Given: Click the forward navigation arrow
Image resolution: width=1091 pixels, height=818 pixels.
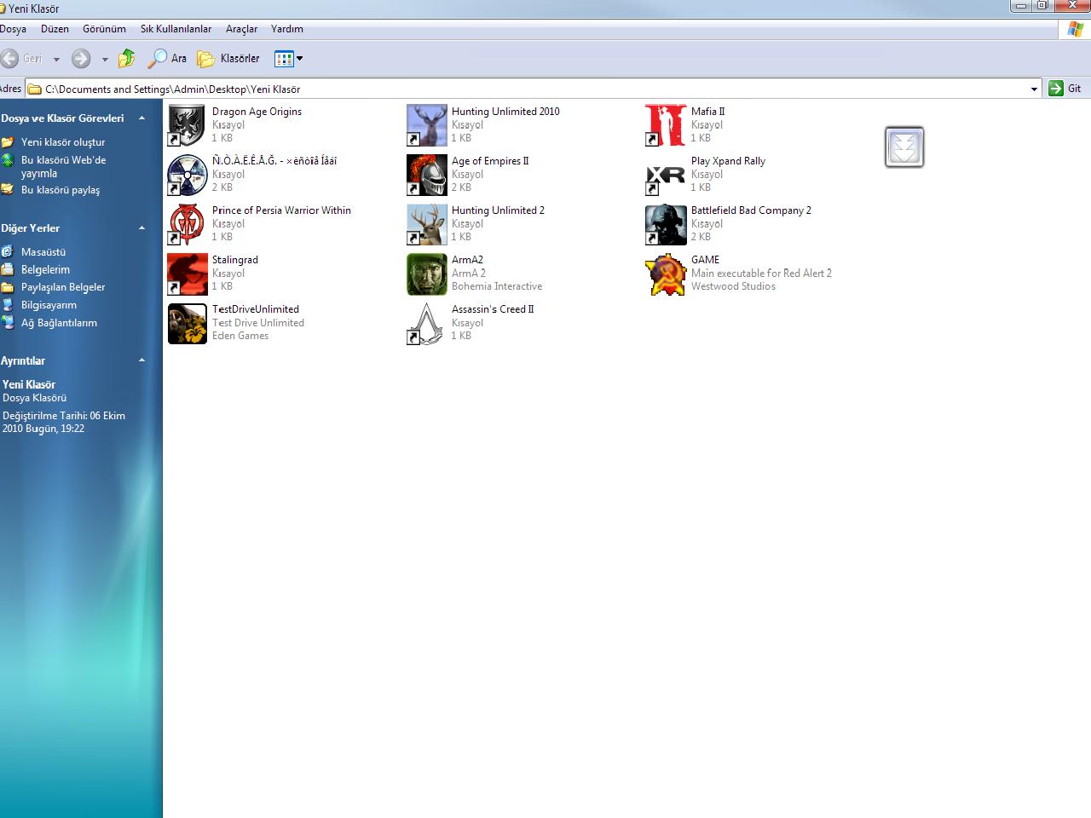Looking at the screenshot, I should coord(81,58).
